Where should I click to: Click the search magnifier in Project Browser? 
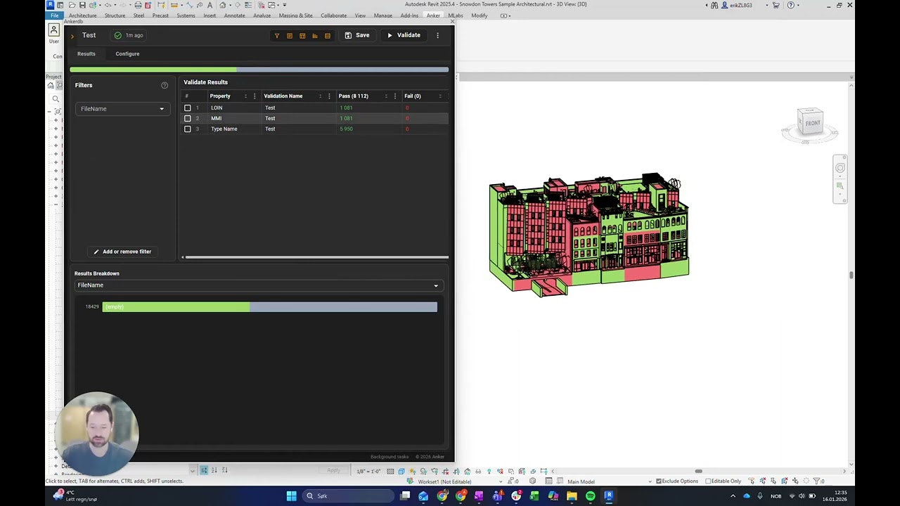(56, 99)
